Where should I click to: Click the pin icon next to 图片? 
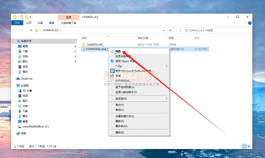pos(75,62)
